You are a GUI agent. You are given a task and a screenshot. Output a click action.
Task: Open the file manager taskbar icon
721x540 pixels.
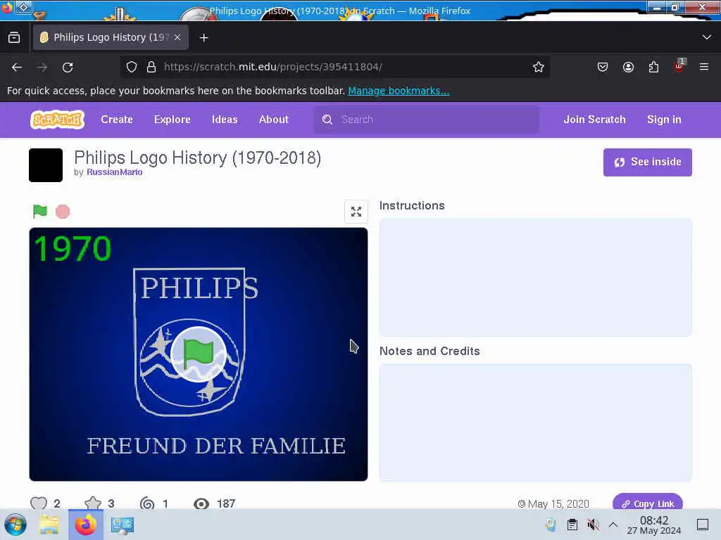49,525
